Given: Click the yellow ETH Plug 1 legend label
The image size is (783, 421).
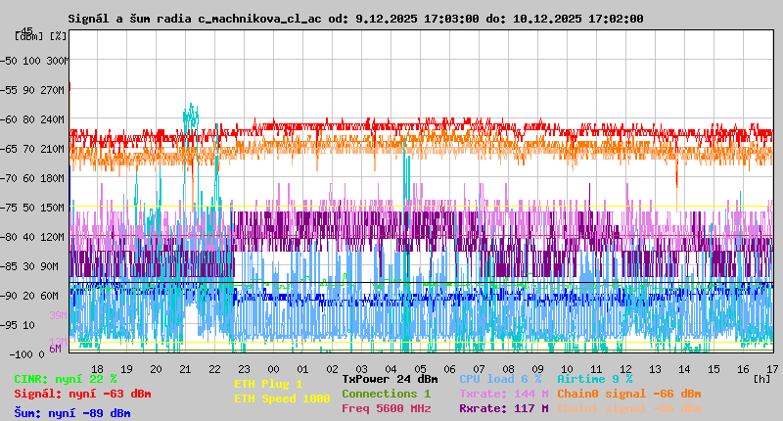Looking at the screenshot, I should point(268,384).
